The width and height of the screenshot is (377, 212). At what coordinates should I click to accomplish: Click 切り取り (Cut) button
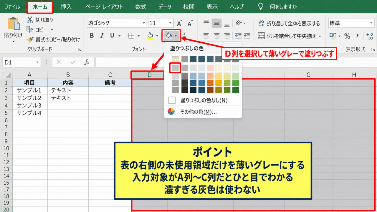(40, 20)
